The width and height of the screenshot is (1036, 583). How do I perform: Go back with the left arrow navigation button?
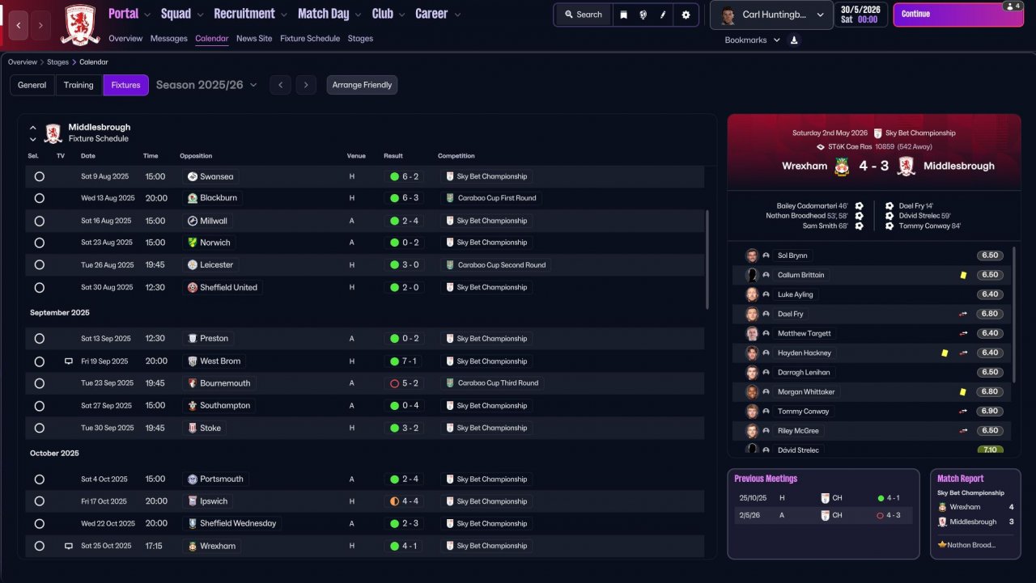pyautogui.click(x=19, y=25)
